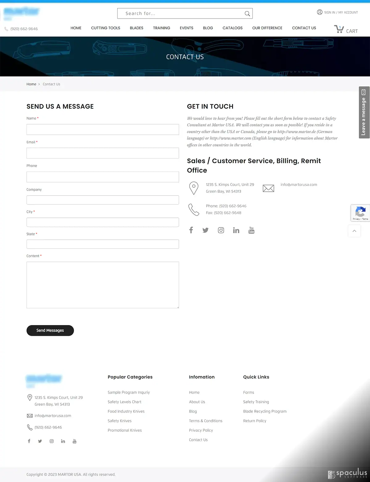The height and width of the screenshot is (482, 370).
Task: Open Instagram icon in Get In Touch section
Action: [221, 230]
